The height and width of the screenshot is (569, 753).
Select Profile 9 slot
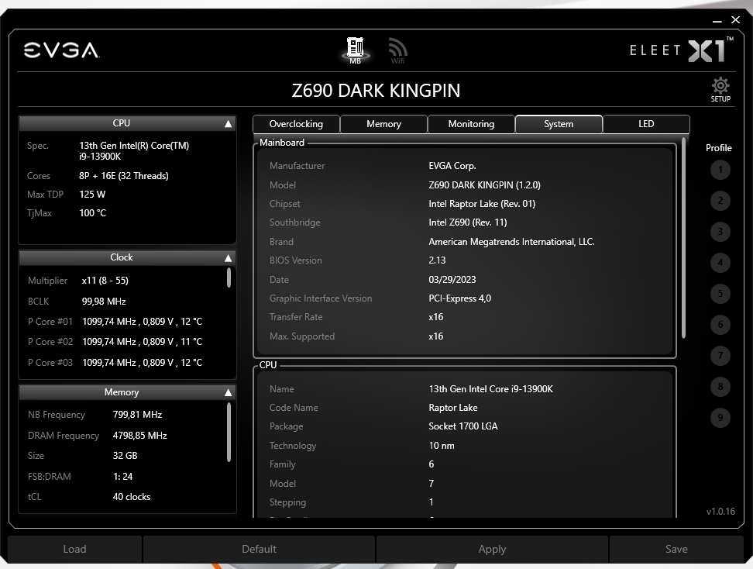pyautogui.click(x=720, y=417)
